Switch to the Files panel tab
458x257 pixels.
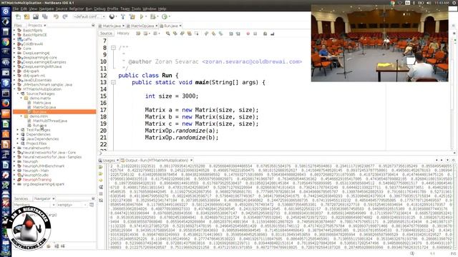pyautogui.click(x=18, y=26)
